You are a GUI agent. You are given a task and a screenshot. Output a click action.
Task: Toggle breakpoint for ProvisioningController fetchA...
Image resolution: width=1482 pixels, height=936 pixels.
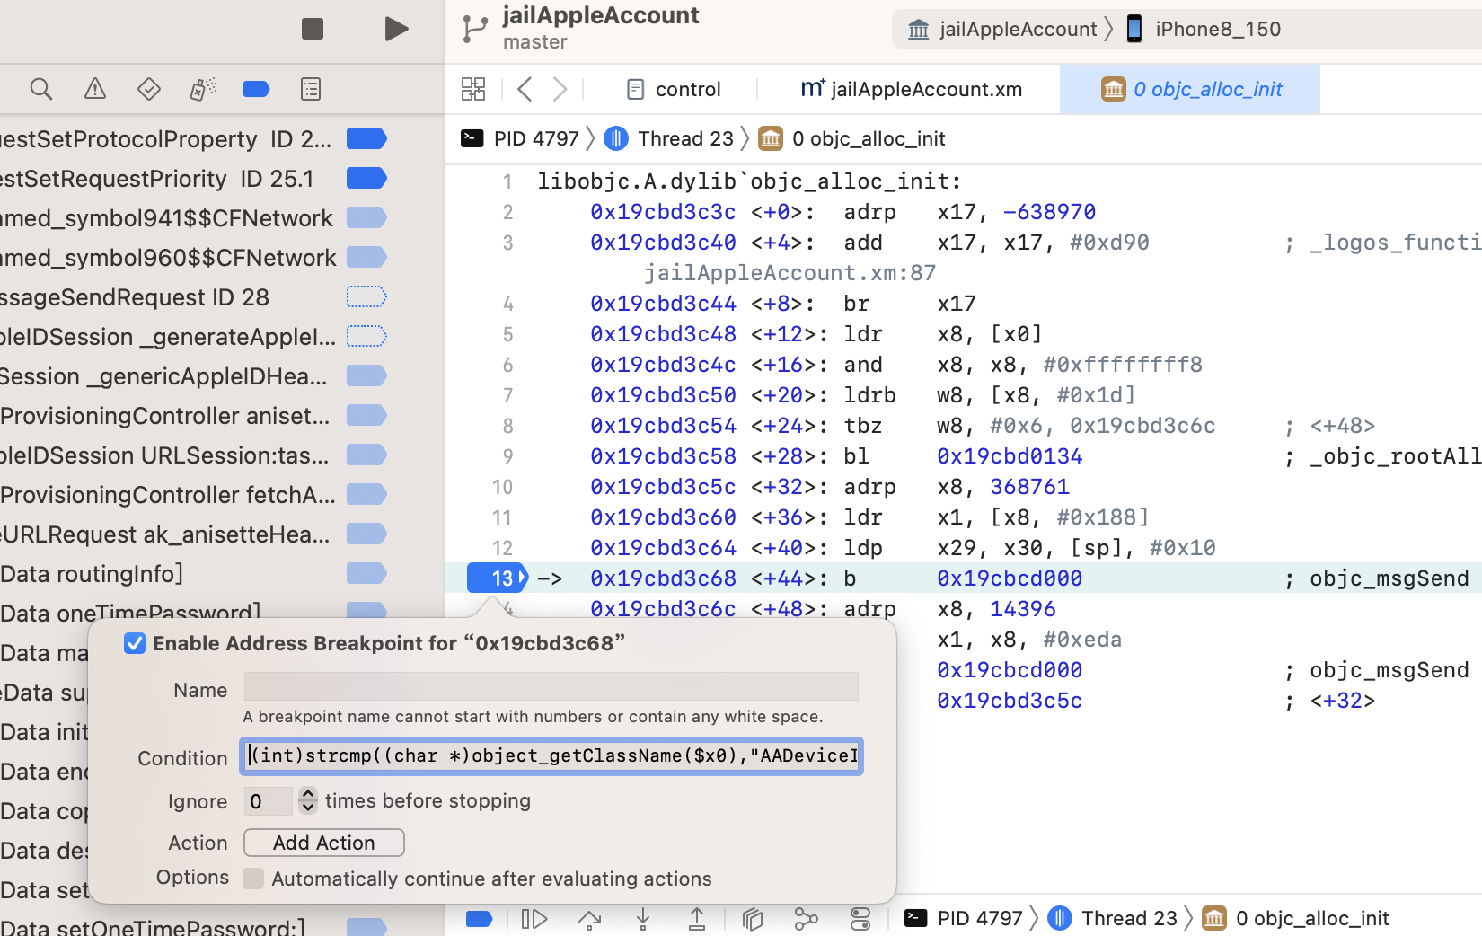(366, 494)
